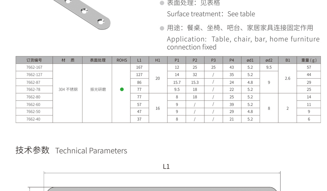This screenshot has width=327, height=191.
Task: Select the 7662-50 row label
Action: pos(33,111)
